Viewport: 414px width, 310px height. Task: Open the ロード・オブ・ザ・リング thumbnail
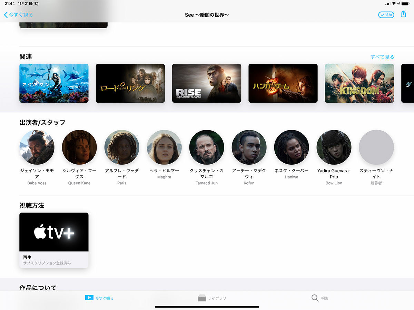[x=130, y=83]
